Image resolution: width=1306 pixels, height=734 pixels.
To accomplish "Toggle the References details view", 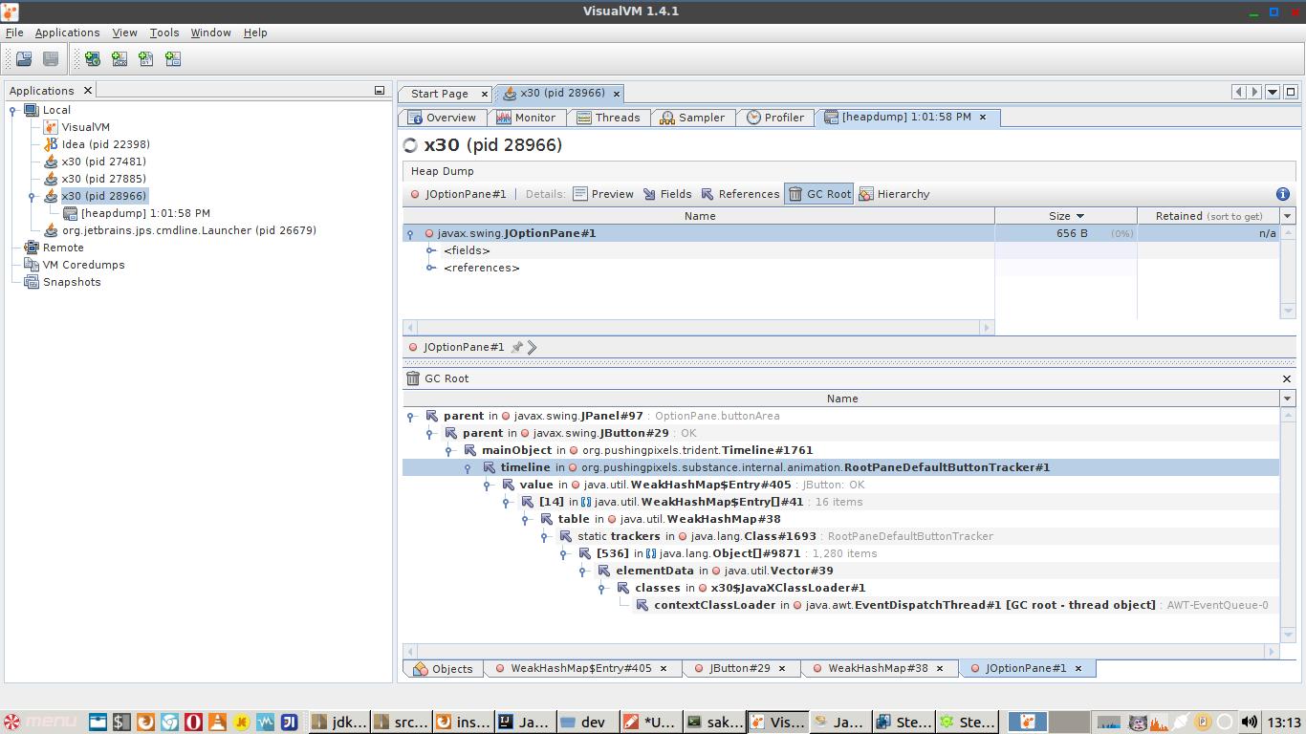I will [739, 194].
